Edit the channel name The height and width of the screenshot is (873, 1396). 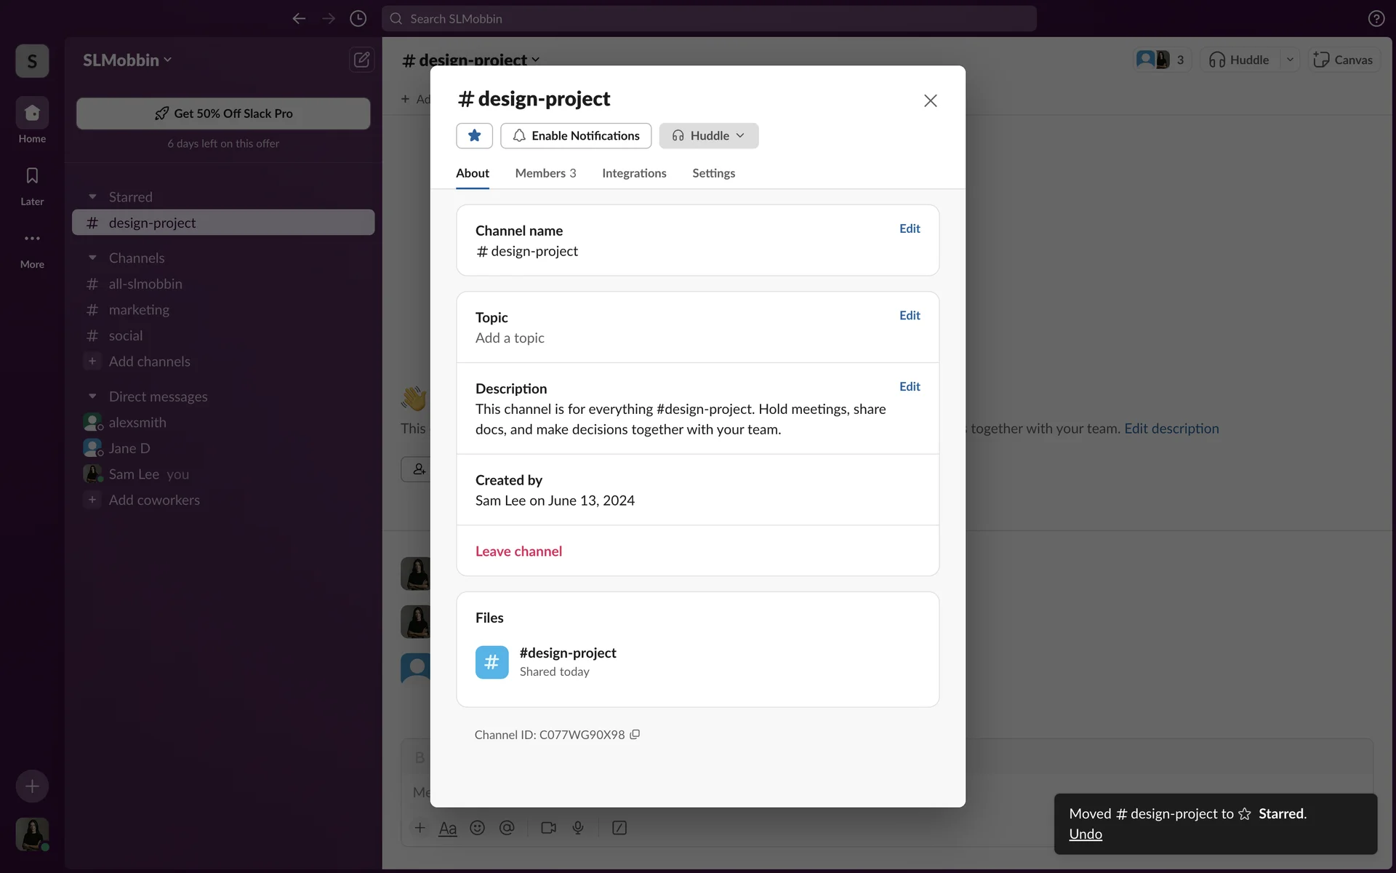909,228
